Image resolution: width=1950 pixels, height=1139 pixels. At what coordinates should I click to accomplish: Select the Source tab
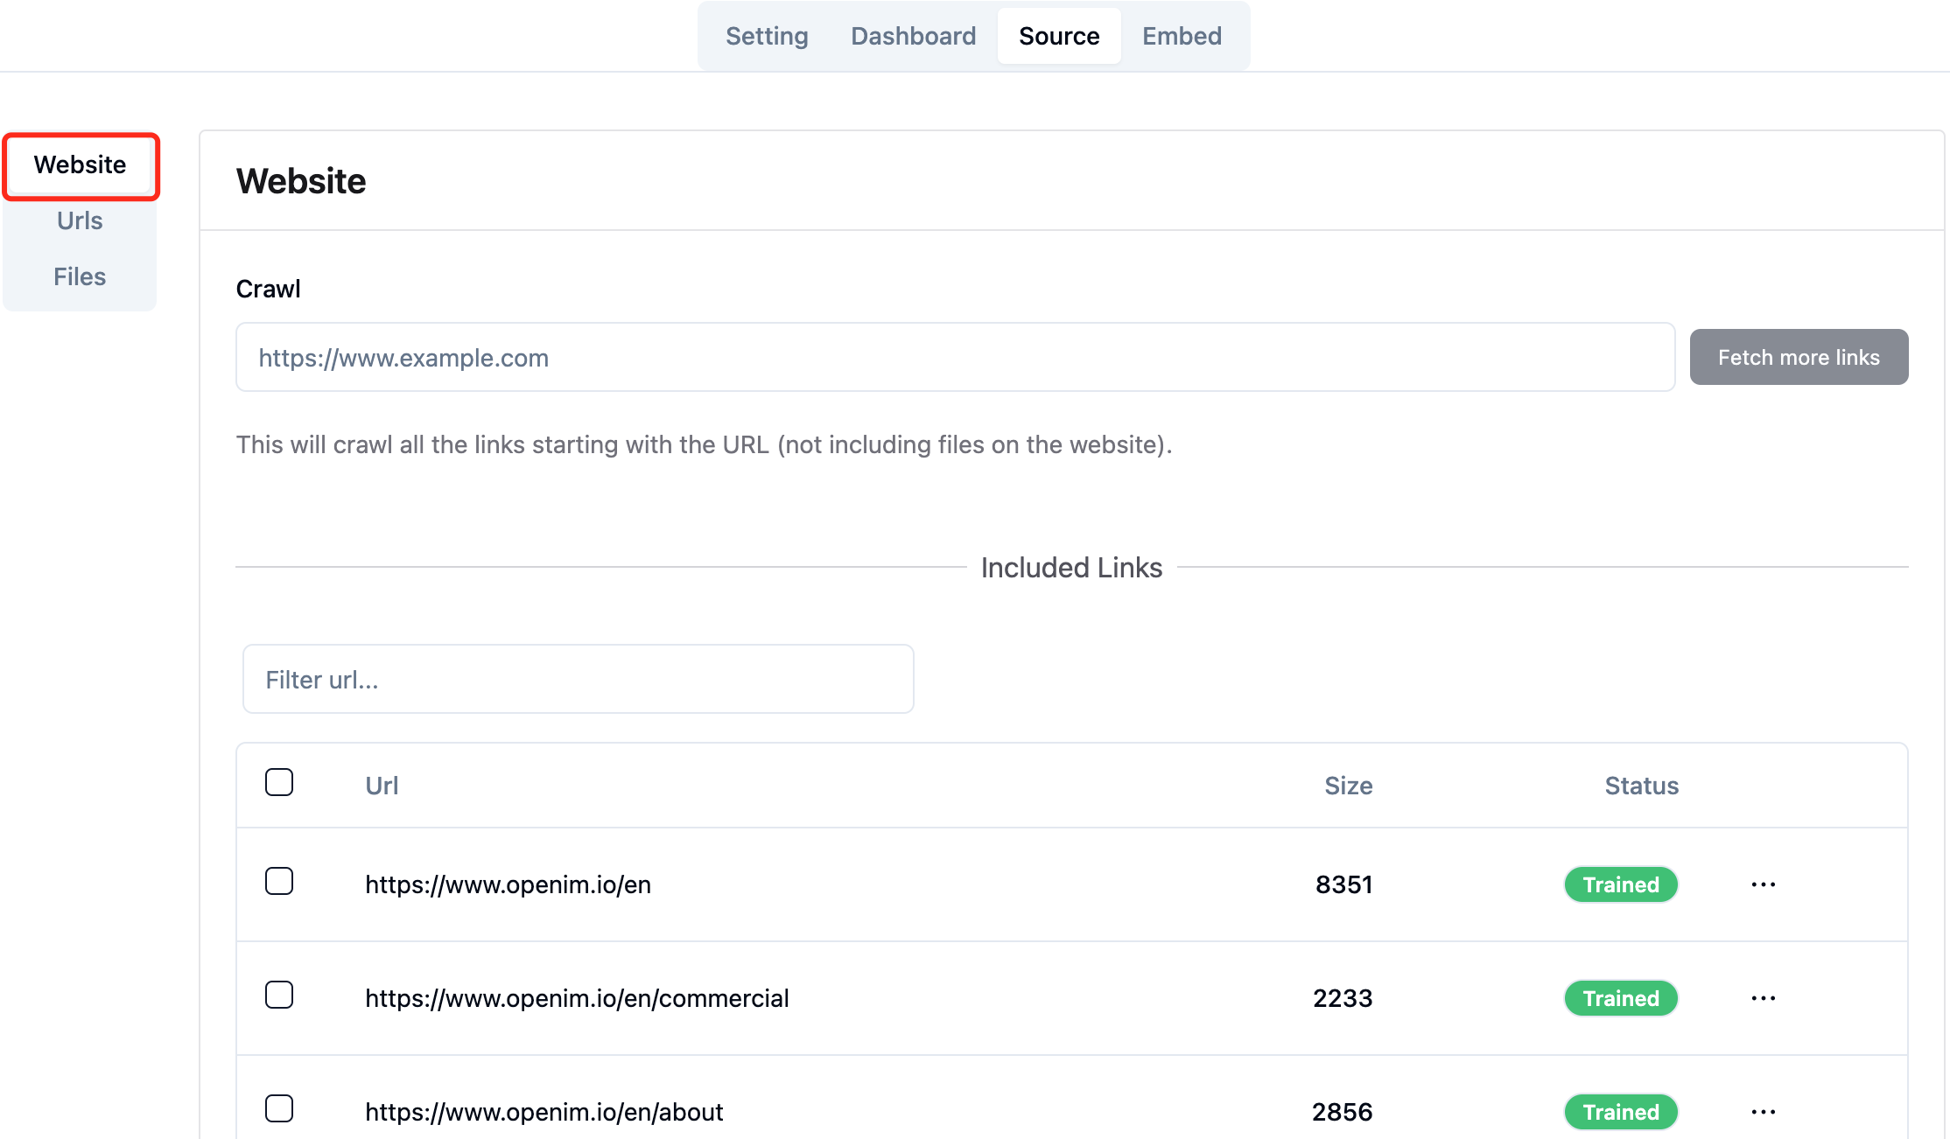click(x=1059, y=36)
